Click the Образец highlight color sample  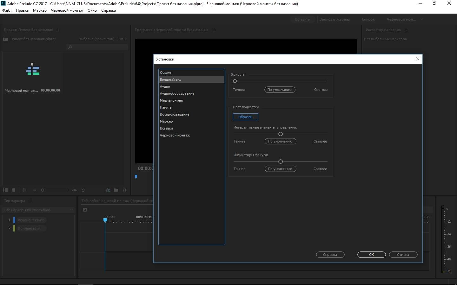[x=246, y=117]
